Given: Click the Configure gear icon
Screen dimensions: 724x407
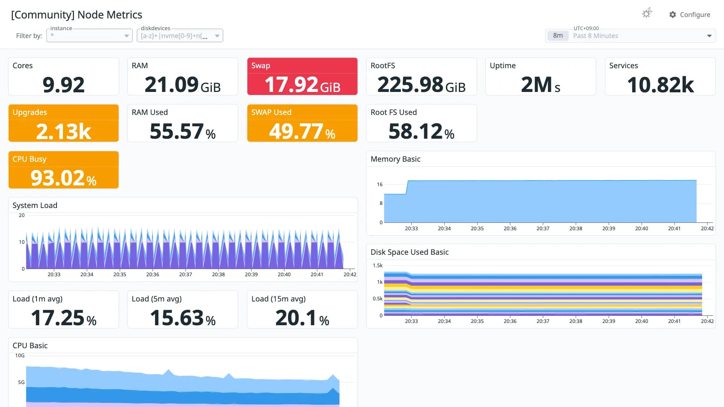Looking at the screenshot, I should pos(673,14).
